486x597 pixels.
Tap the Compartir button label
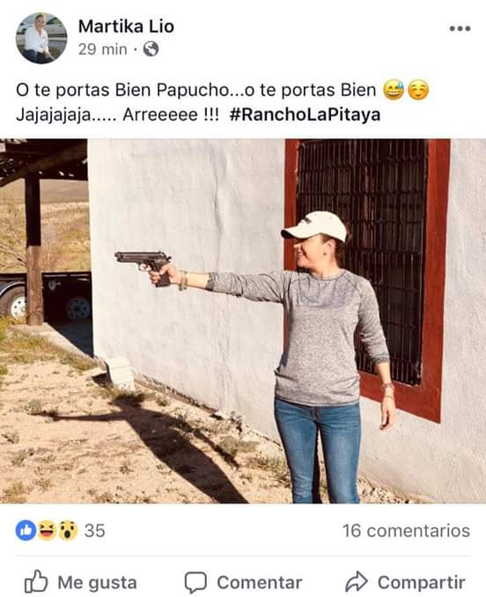[422, 582]
